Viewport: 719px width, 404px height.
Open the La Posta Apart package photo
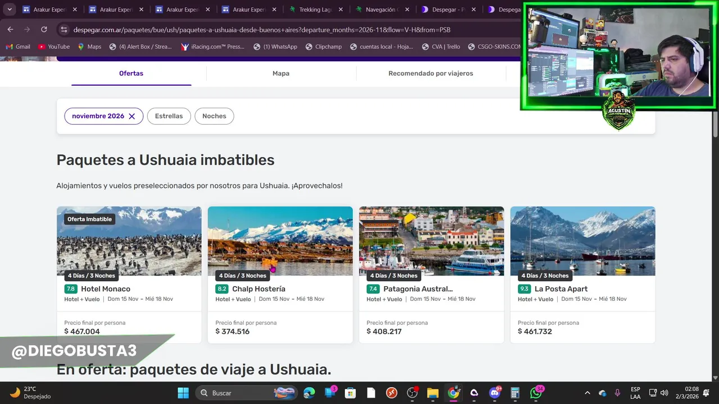coord(583,241)
